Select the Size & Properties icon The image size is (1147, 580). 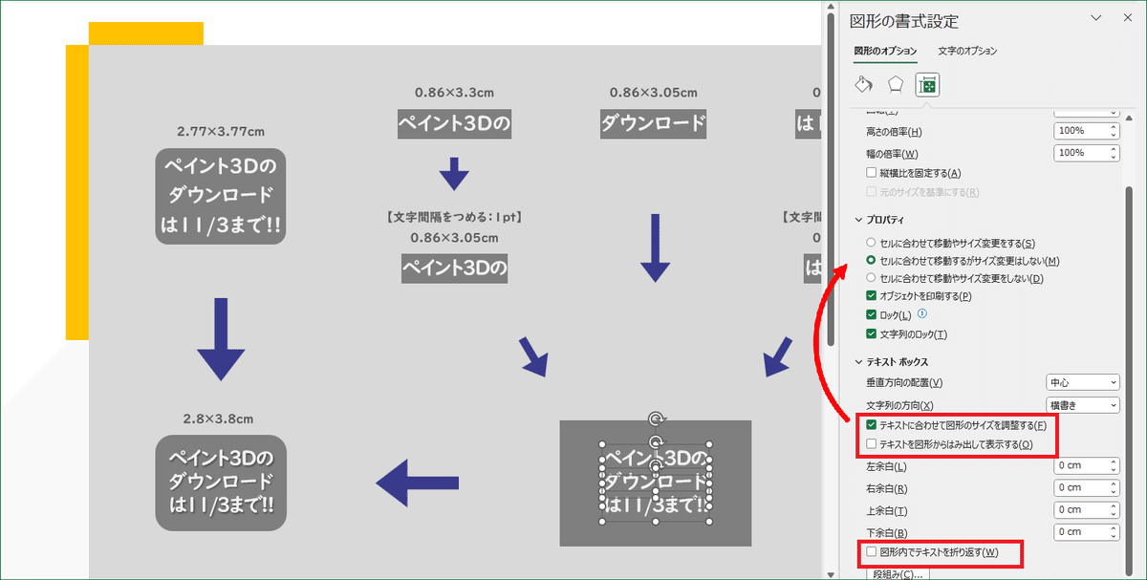click(926, 85)
